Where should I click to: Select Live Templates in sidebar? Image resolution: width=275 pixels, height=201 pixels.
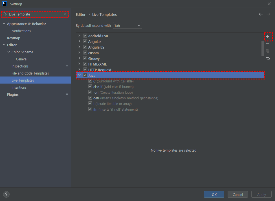click(x=36, y=80)
